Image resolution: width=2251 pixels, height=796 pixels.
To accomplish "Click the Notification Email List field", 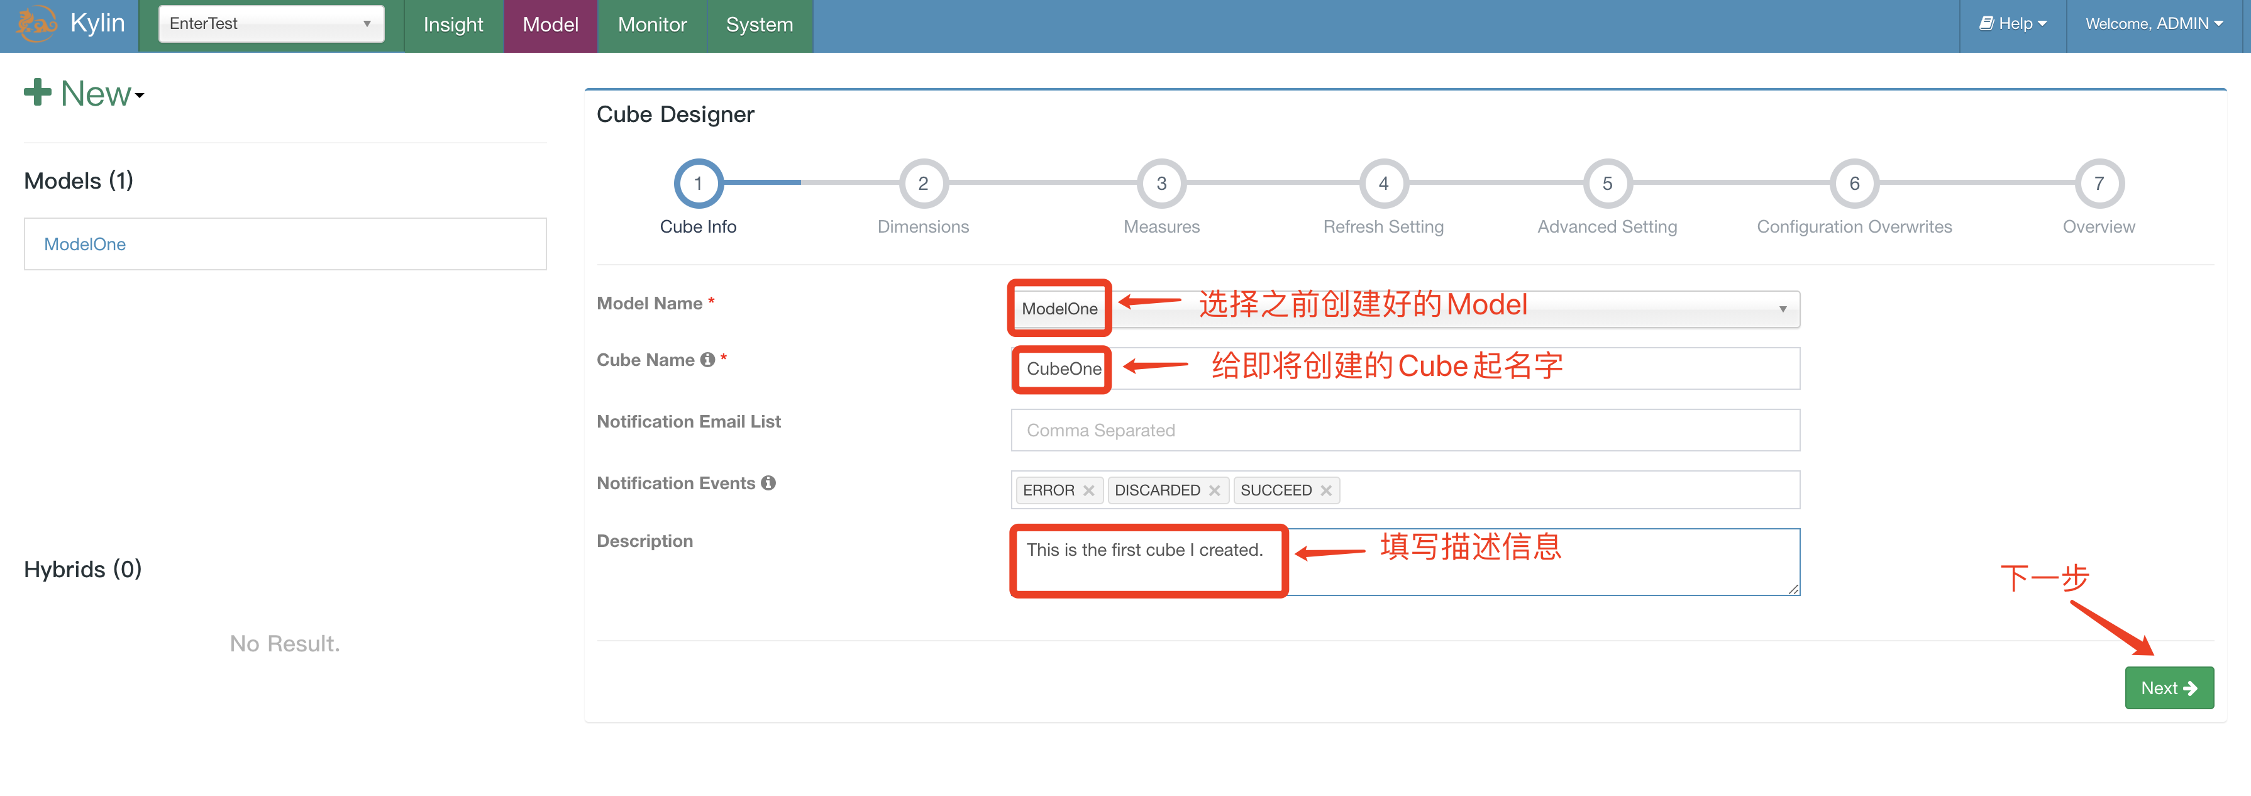I will 1404,431.
